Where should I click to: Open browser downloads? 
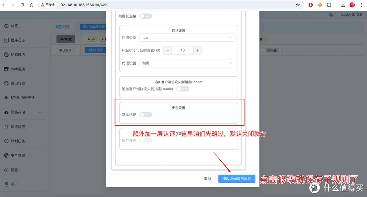[x=343, y=5]
